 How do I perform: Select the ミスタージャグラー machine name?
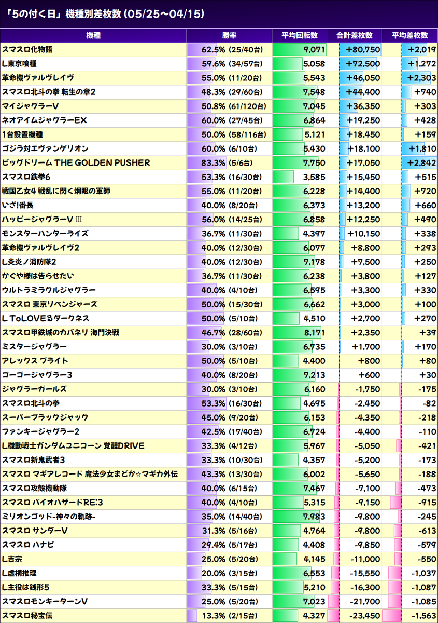34,347
